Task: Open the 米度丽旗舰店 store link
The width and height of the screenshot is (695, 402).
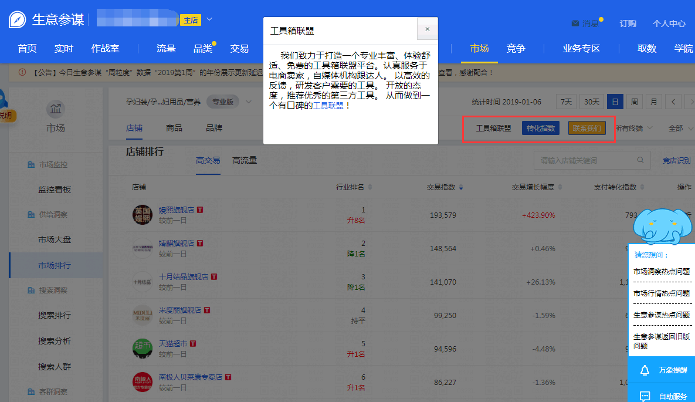Action: (x=180, y=310)
